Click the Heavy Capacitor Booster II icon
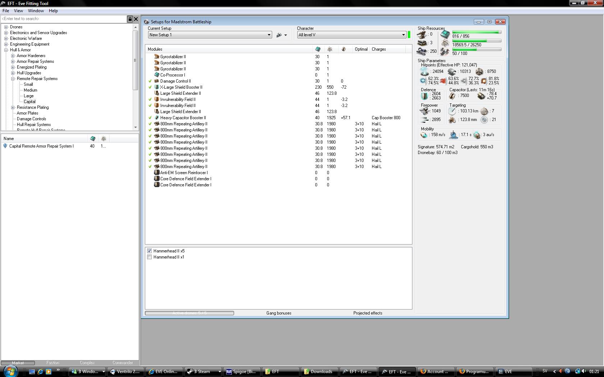The width and height of the screenshot is (604, 377). [x=157, y=118]
